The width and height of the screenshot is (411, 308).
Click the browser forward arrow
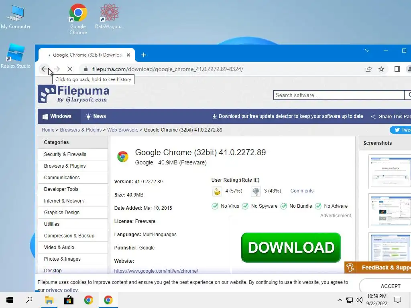point(57,69)
